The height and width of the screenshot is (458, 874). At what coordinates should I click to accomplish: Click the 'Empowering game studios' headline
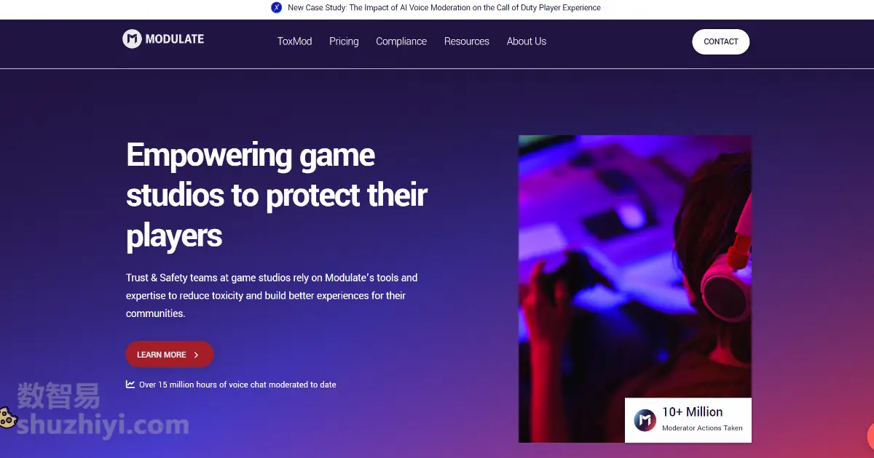(x=277, y=196)
